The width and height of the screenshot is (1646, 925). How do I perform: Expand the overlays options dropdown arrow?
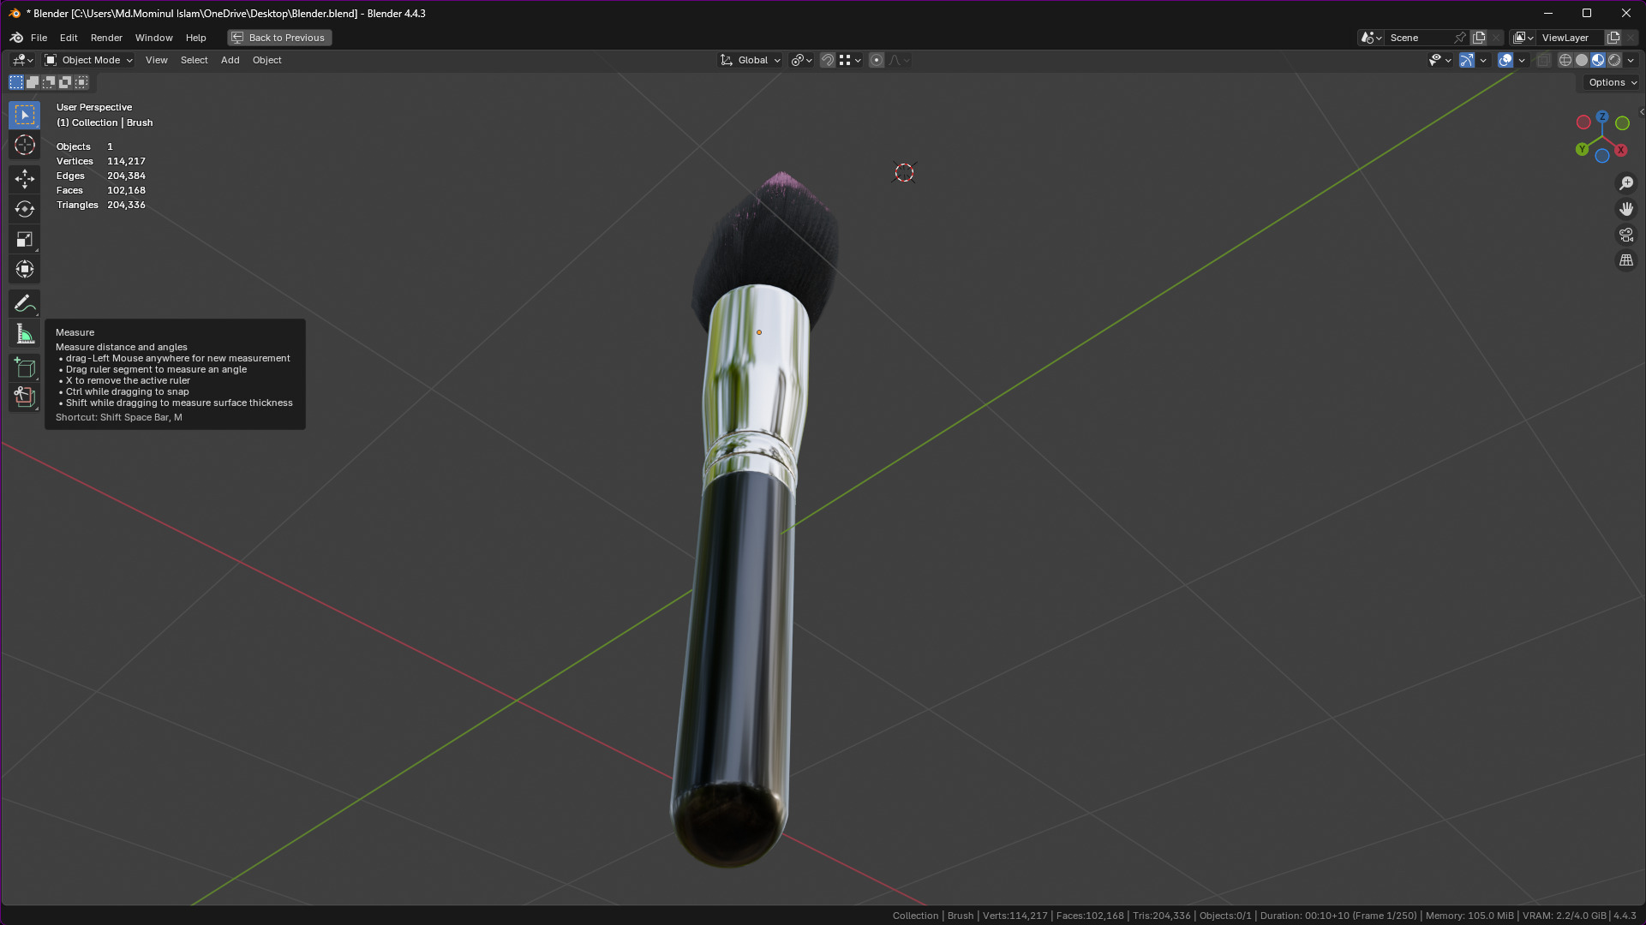pyautogui.click(x=1522, y=60)
